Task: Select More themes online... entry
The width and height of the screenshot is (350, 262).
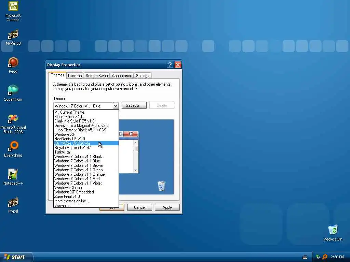Action: [86, 201]
